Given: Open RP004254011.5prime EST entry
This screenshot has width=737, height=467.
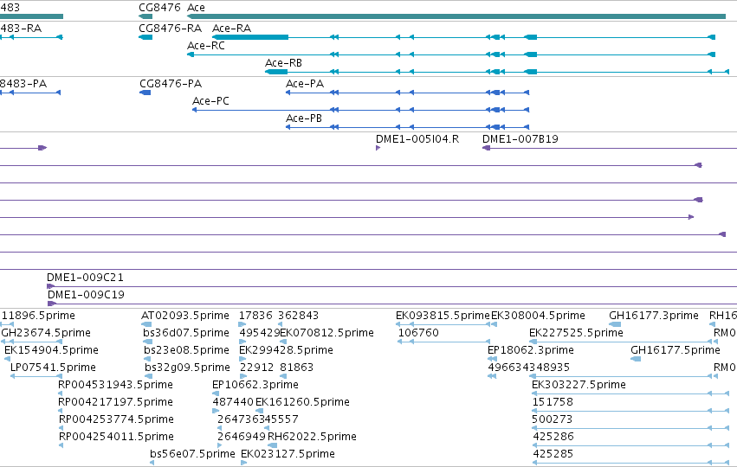Looking at the screenshot, I should coord(116,437).
